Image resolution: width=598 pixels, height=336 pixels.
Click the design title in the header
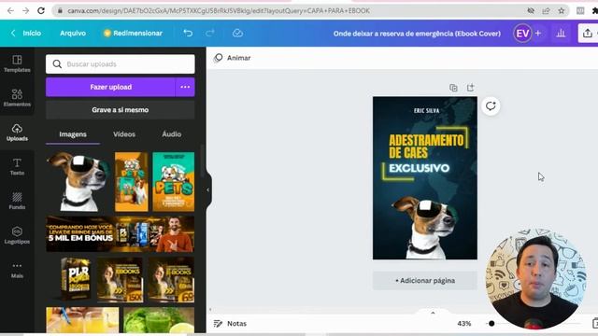point(417,34)
